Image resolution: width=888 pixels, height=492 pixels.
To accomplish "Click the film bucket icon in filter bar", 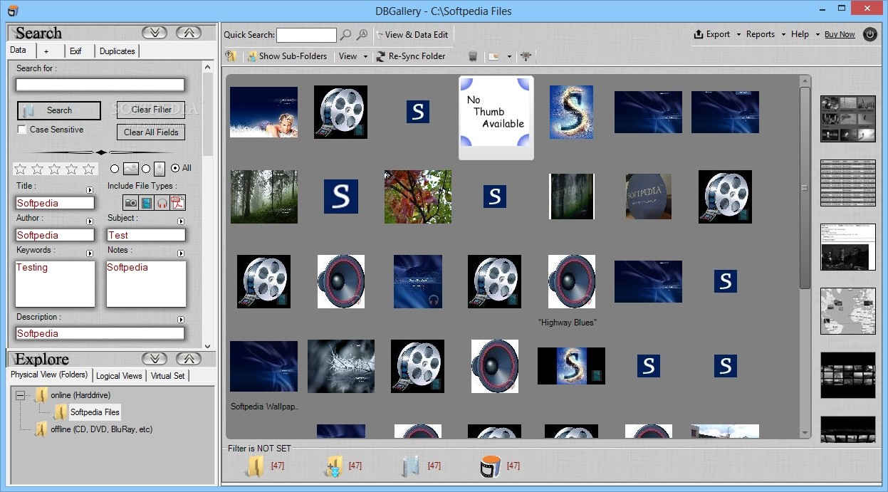I will tap(490, 466).
